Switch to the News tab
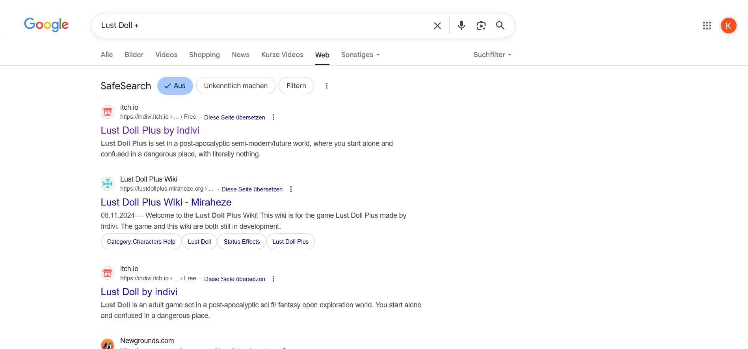This screenshot has height=349, width=748. point(240,55)
